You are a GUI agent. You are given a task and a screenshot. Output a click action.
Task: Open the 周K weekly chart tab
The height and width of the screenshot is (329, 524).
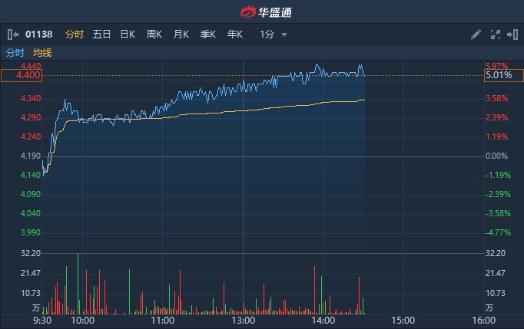[x=154, y=35]
